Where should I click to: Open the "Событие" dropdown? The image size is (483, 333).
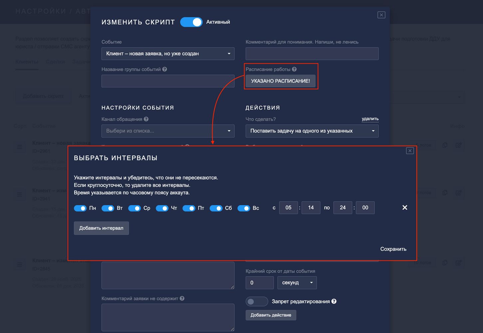pos(168,54)
